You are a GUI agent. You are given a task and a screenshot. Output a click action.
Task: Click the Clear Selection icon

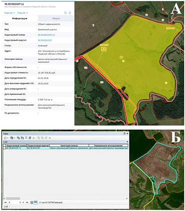26,138
